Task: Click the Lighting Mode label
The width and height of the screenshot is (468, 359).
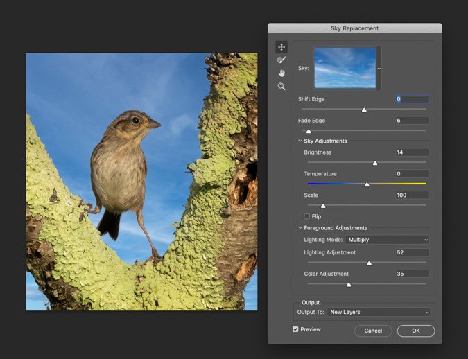Action: click(323, 240)
